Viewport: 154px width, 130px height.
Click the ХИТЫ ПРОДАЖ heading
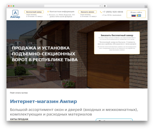pos(19,119)
